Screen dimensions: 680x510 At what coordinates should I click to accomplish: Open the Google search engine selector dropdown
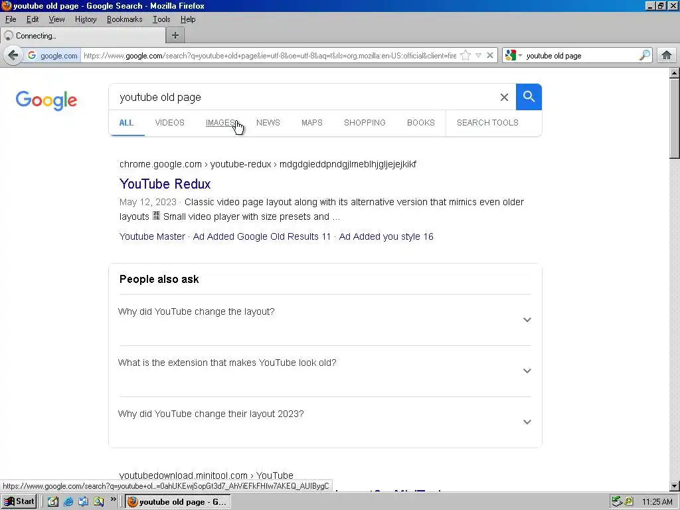514,56
